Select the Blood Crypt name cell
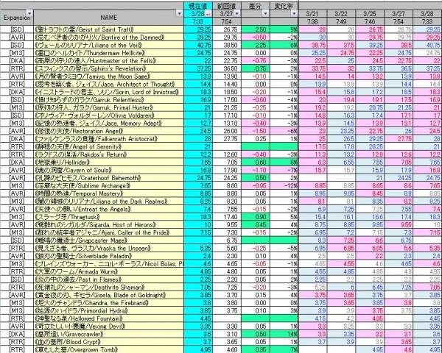This screenshot has width=442, height=353. pos(108,342)
